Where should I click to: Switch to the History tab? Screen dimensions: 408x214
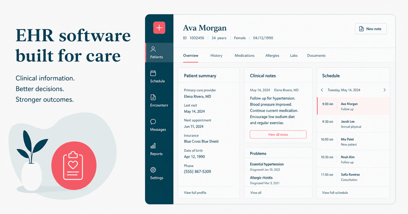[216, 56]
